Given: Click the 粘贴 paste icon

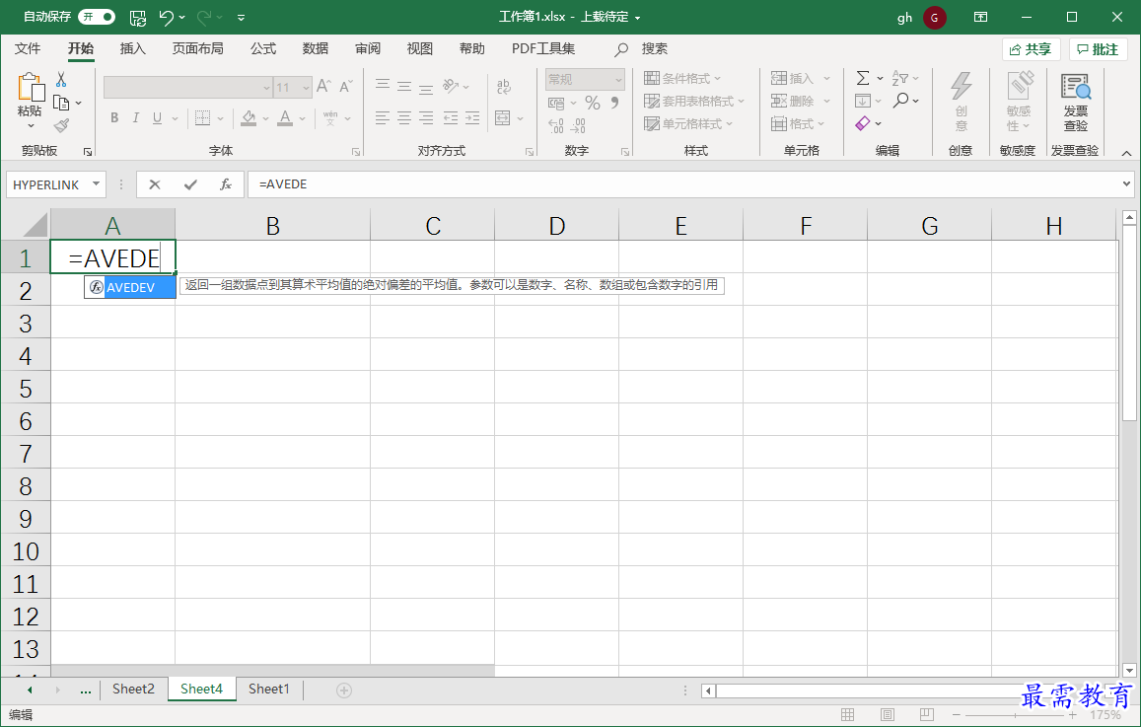Looking at the screenshot, I should coord(30,88).
